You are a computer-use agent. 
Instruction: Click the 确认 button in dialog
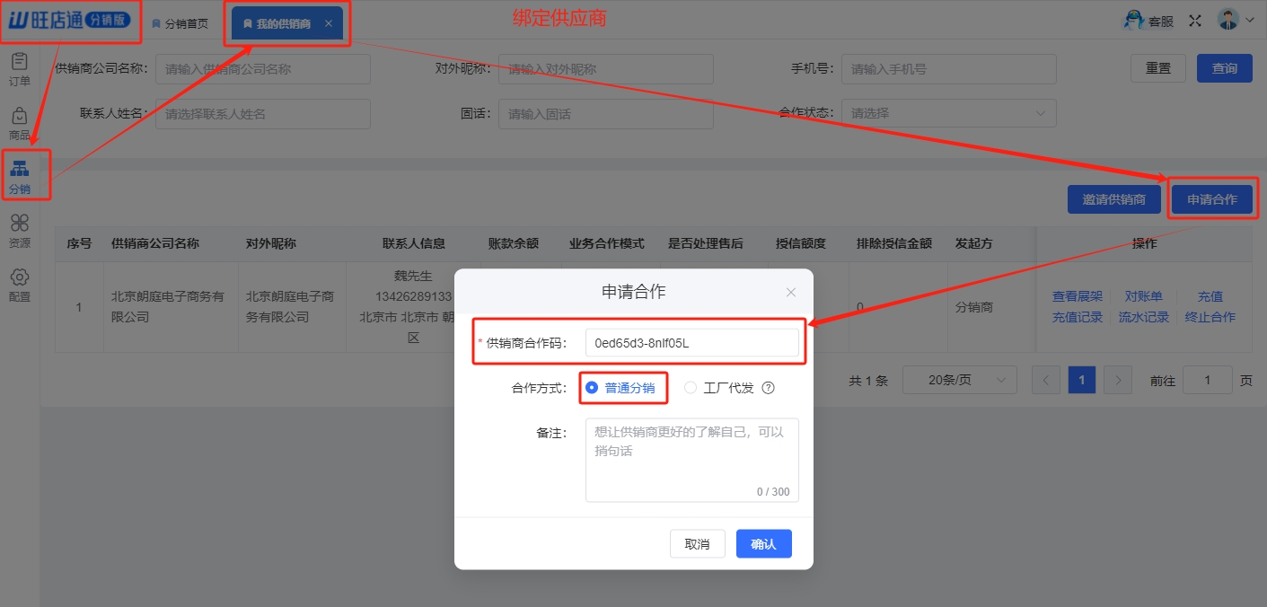coord(763,544)
